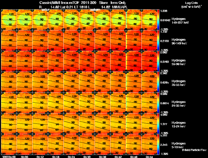Viewport: 208px width, 158px height.
Task: Click the Log Cnts units header
Action: 191,5
